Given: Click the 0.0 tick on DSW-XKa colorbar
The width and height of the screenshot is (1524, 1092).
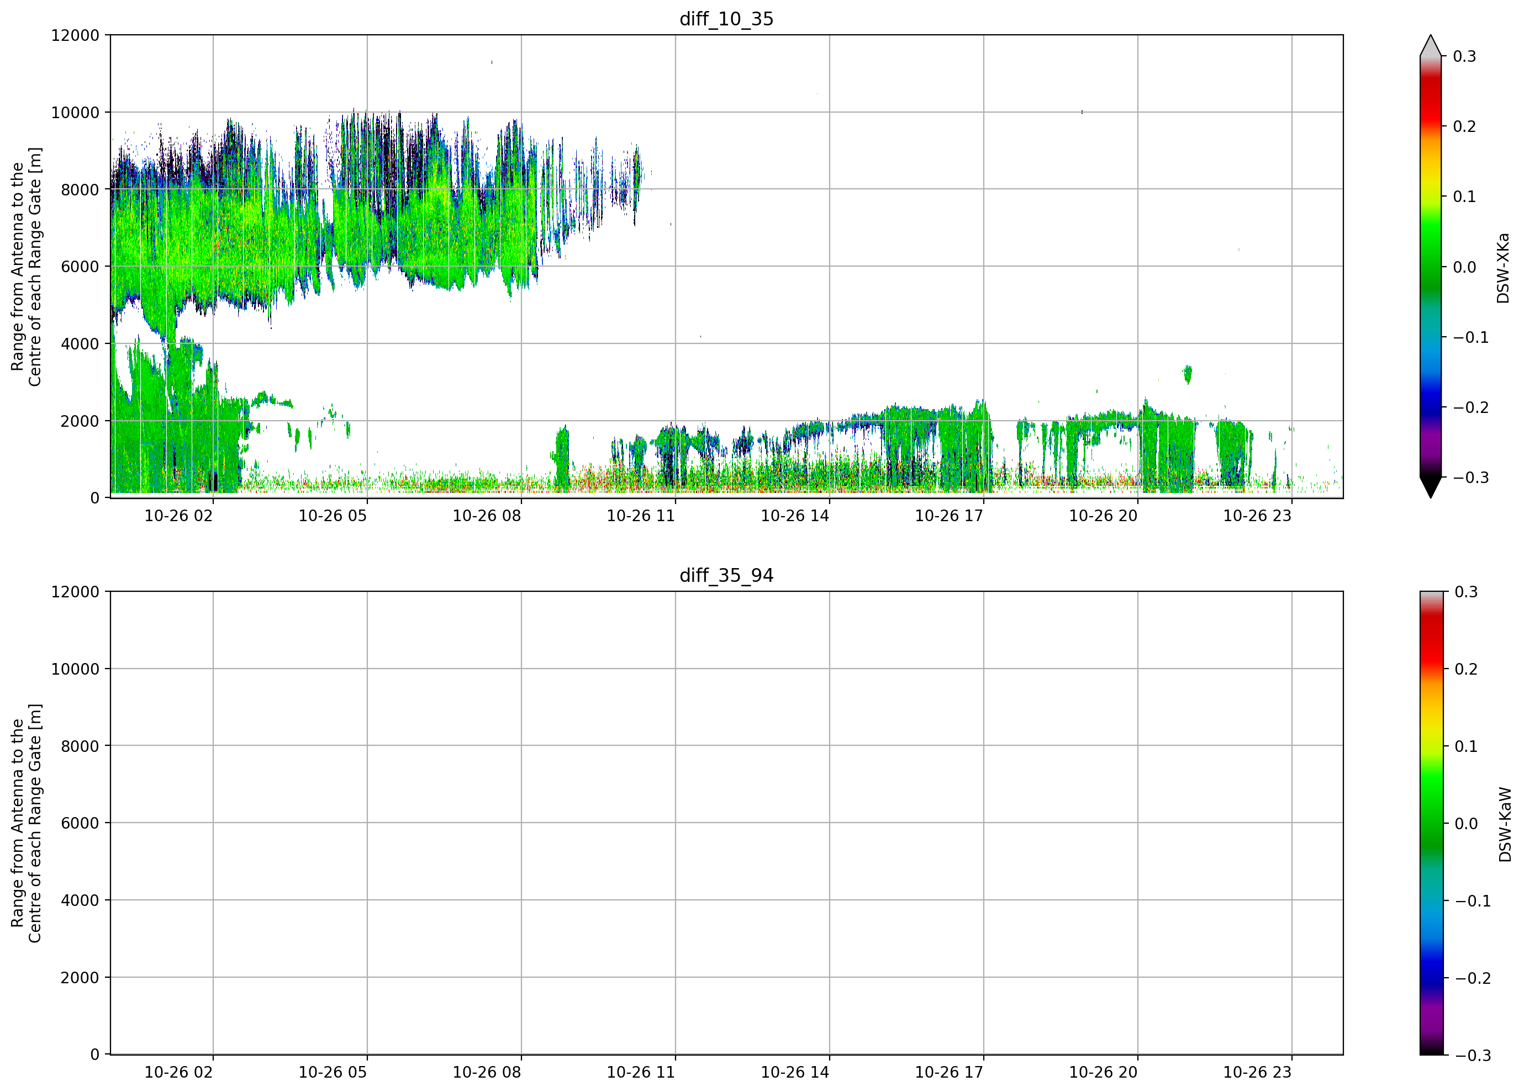Looking at the screenshot, I should (x=1464, y=267).
